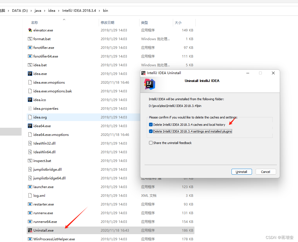
Task: Click the jumplistbridge.dll file icon
Action: (x=30, y=169)
